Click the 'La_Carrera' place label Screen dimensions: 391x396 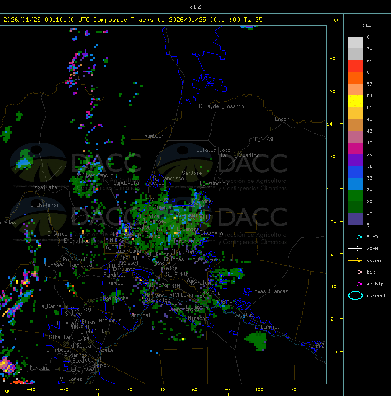point(53,306)
